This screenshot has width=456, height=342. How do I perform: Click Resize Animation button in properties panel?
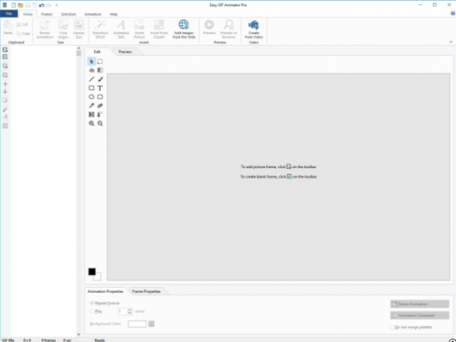[x=419, y=303]
